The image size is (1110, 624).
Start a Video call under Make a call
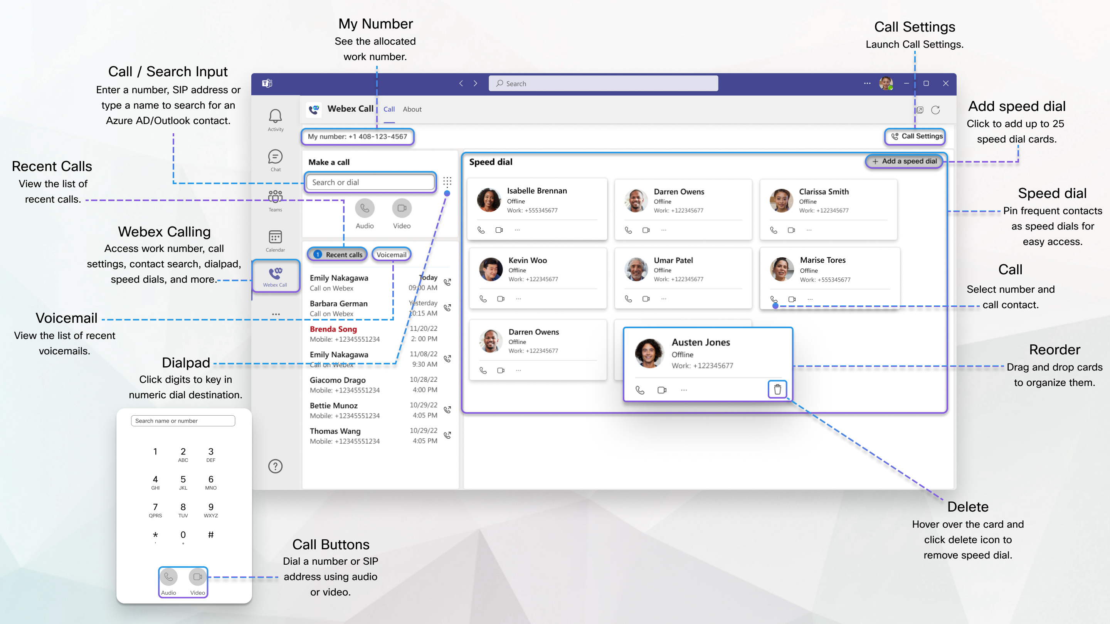point(402,208)
